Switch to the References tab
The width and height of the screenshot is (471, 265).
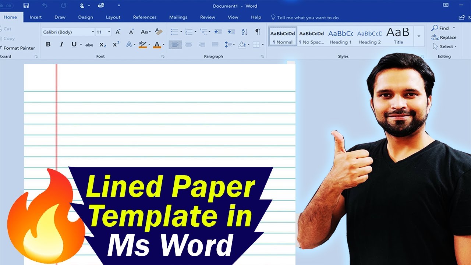[x=145, y=17]
